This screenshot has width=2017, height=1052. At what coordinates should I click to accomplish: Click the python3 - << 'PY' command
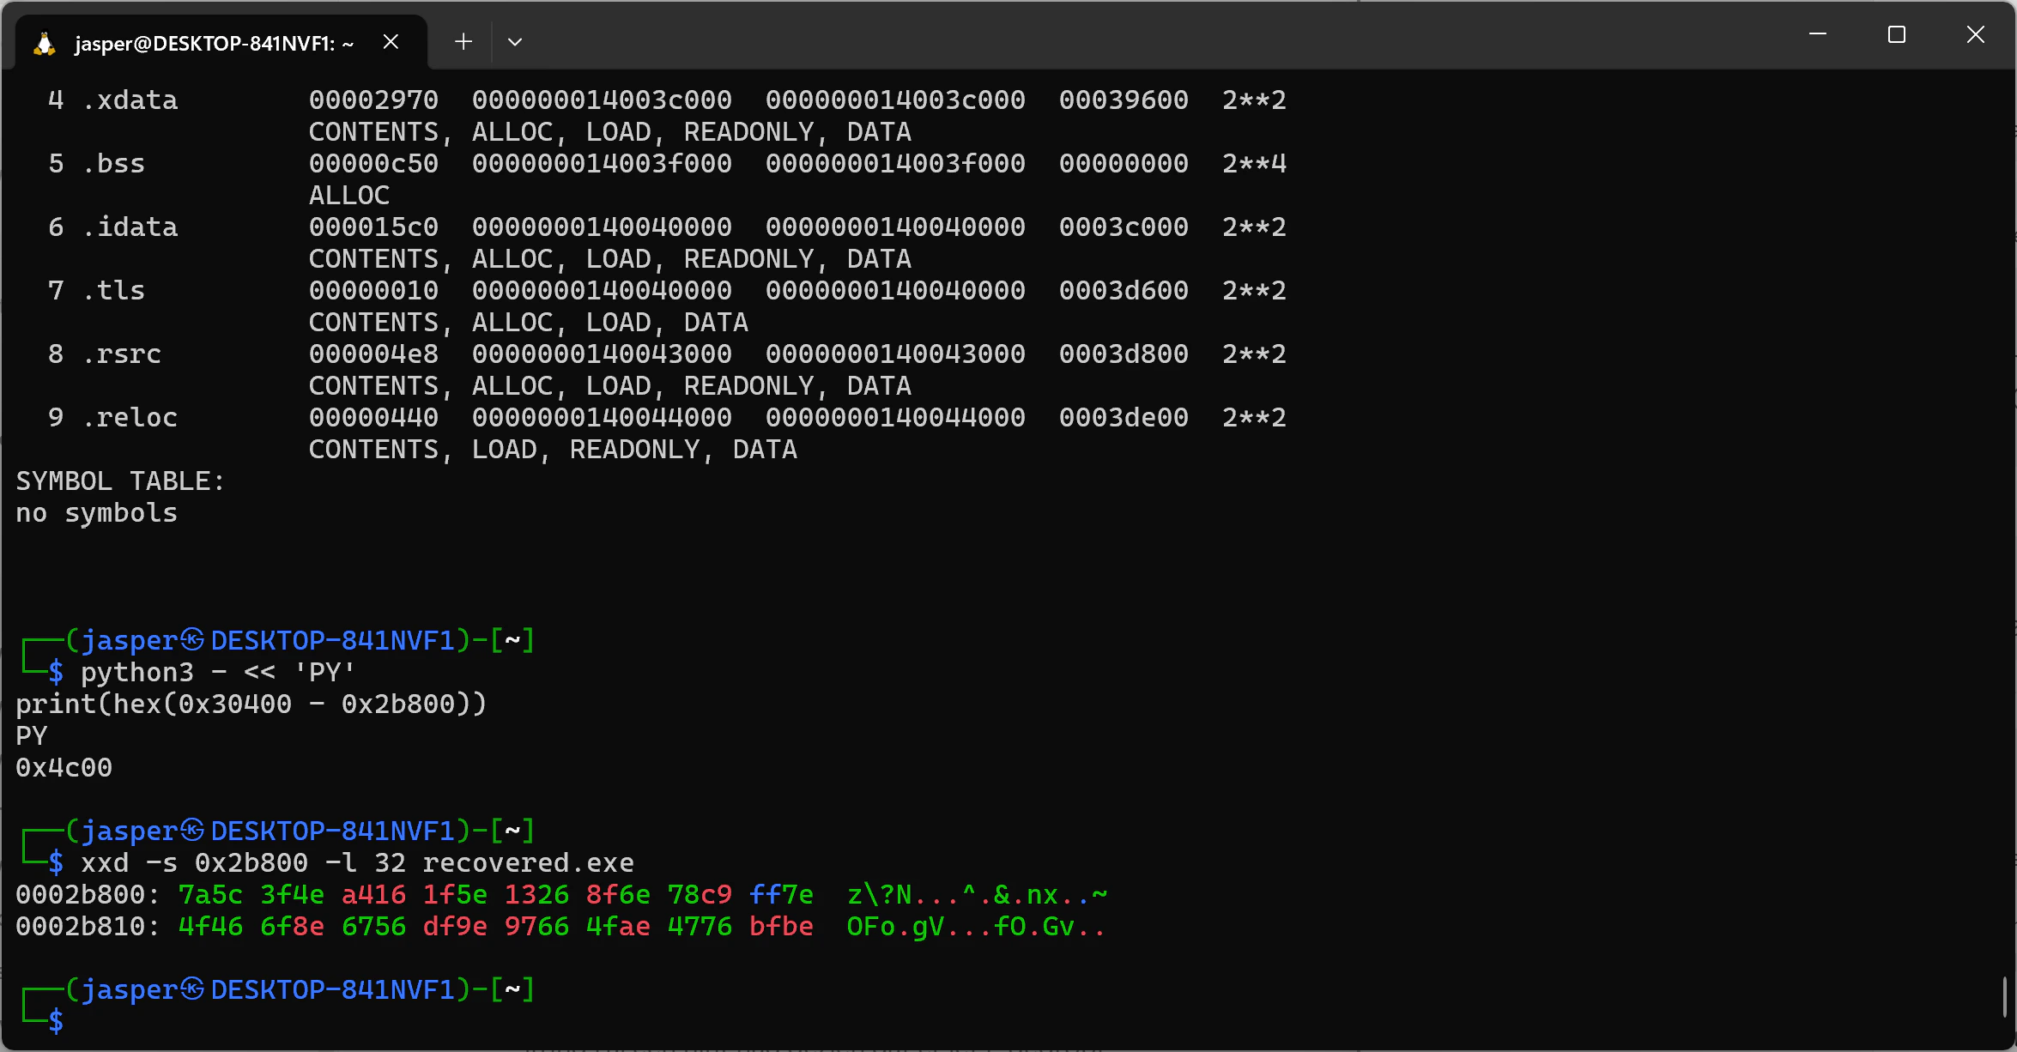[x=217, y=672]
